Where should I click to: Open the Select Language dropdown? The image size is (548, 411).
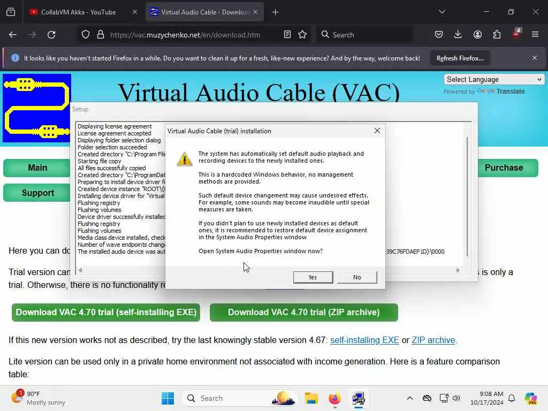(x=494, y=79)
